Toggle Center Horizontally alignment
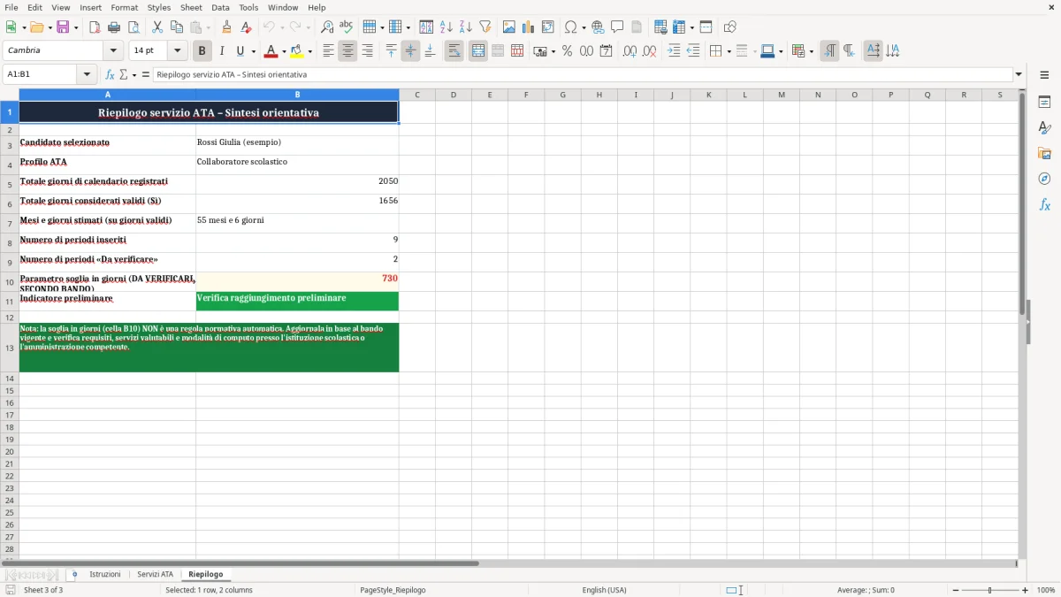Screen dimensions: 1061x597 [348, 51]
